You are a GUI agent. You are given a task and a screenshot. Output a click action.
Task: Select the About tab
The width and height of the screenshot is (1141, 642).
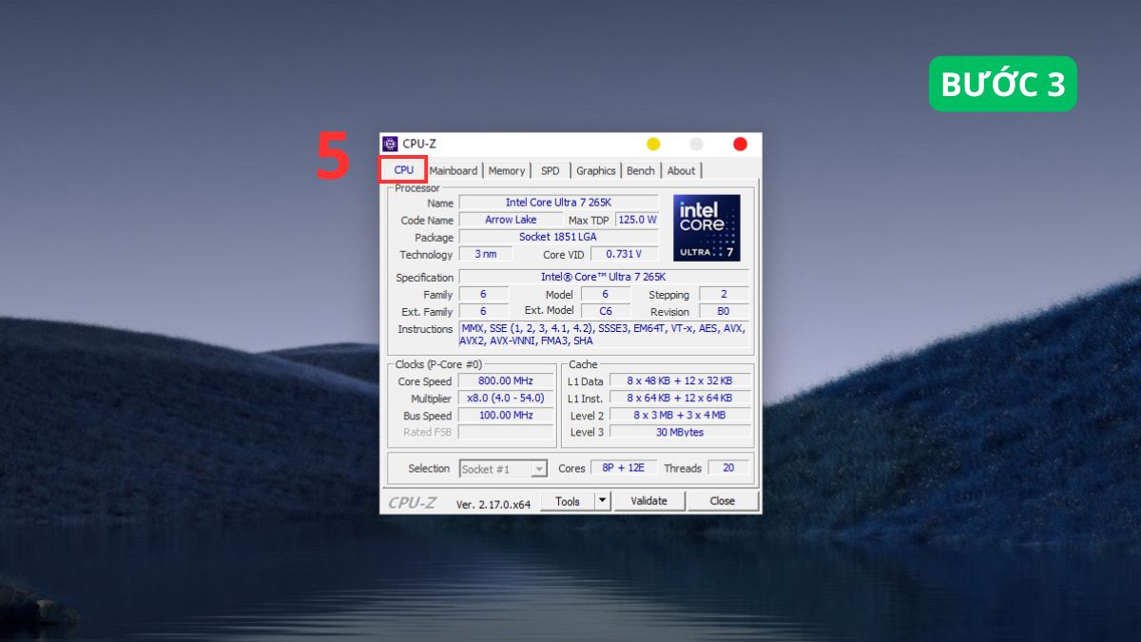[x=681, y=170]
